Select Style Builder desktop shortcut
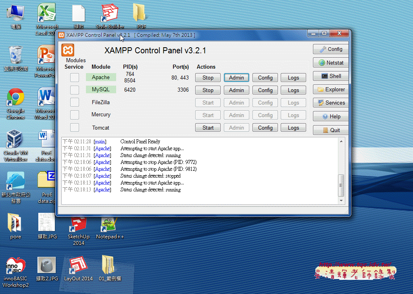The width and height of the screenshot is (413, 294). coord(110,16)
